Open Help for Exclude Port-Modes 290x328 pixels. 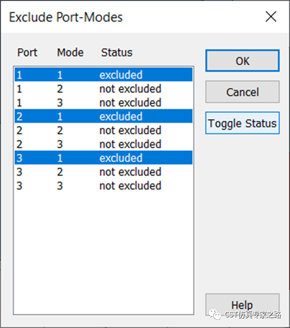tap(242, 305)
